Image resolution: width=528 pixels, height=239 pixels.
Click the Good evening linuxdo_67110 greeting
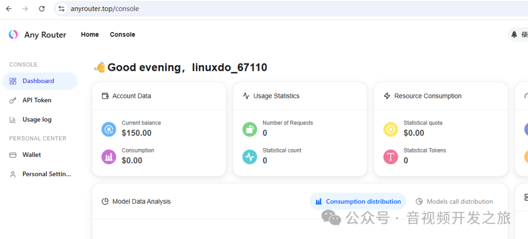[180, 67]
